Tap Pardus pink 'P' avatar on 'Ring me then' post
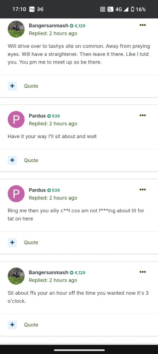Viewport: 158px width, 354px height. coord(16,194)
